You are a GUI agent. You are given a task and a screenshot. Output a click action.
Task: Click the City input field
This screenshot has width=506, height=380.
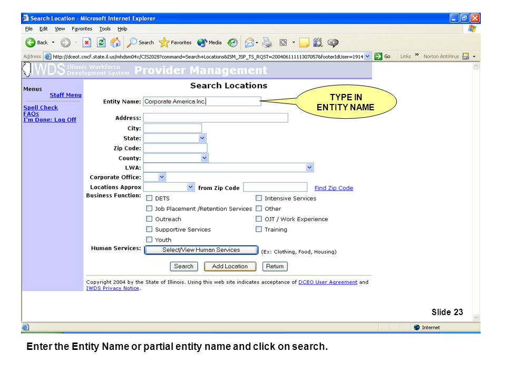tap(172, 128)
